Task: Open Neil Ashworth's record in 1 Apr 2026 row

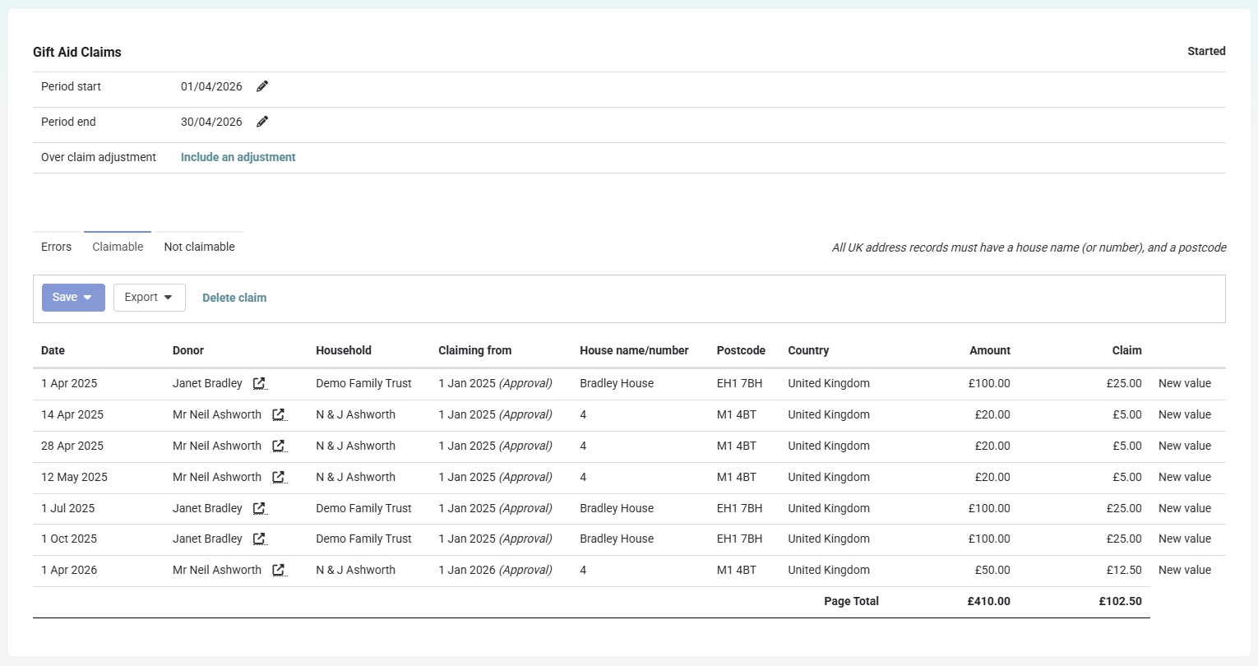Action: [x=279, y=570]
